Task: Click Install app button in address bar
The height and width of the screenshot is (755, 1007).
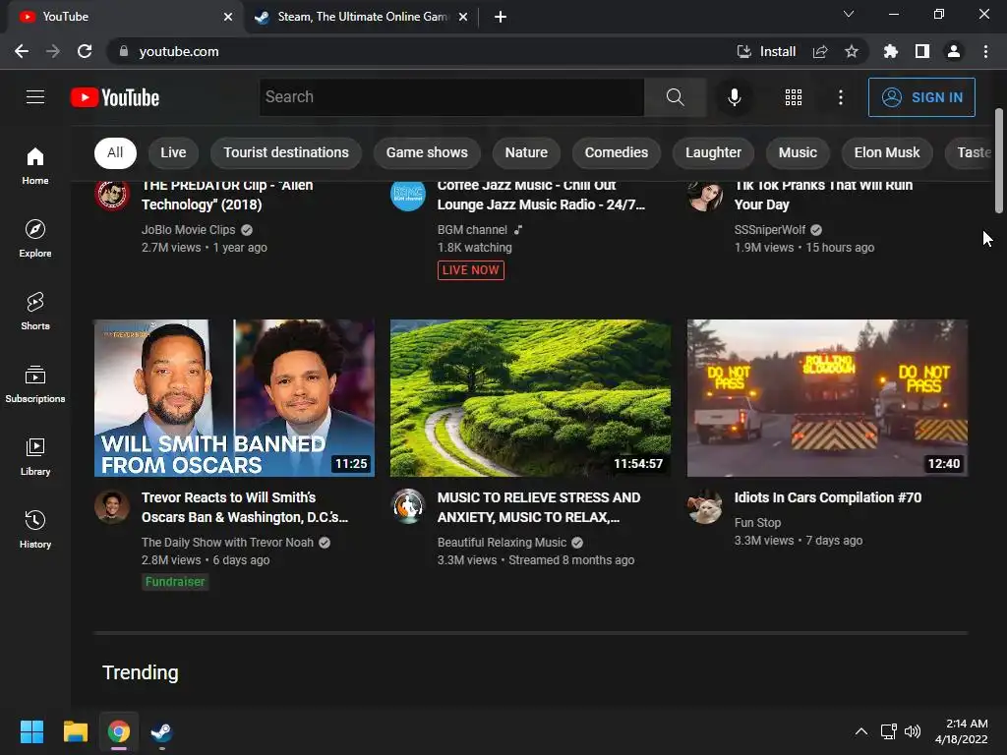Action: (x=766, y=51)
